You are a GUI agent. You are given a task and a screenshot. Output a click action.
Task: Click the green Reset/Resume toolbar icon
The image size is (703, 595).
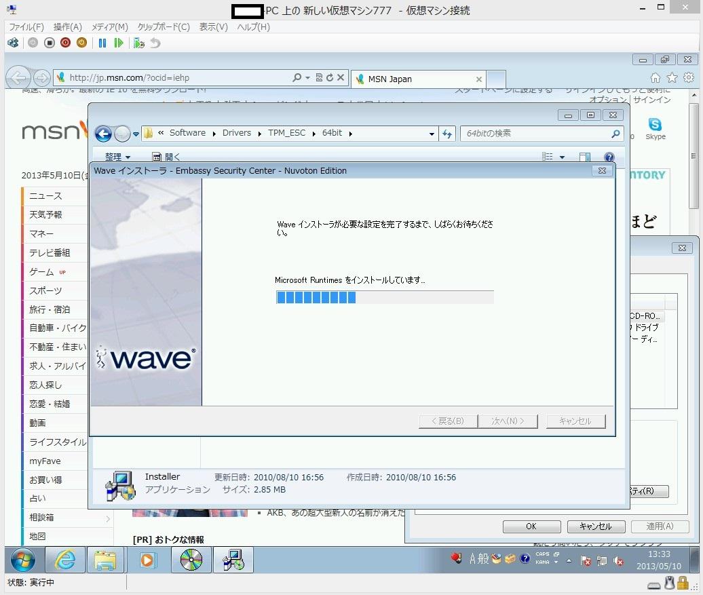[118, 43]
